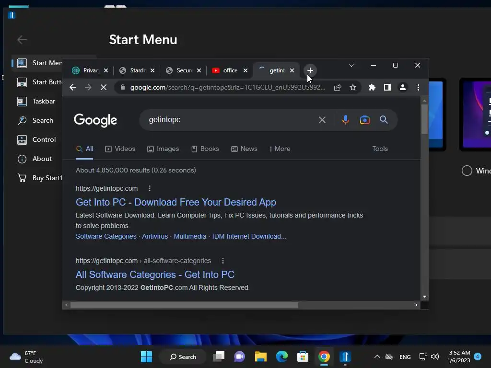Open Microsoft Edge from taskbar

[x=282, y=356]
